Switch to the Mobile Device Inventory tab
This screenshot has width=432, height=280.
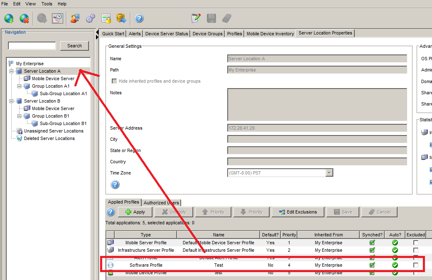270,34
